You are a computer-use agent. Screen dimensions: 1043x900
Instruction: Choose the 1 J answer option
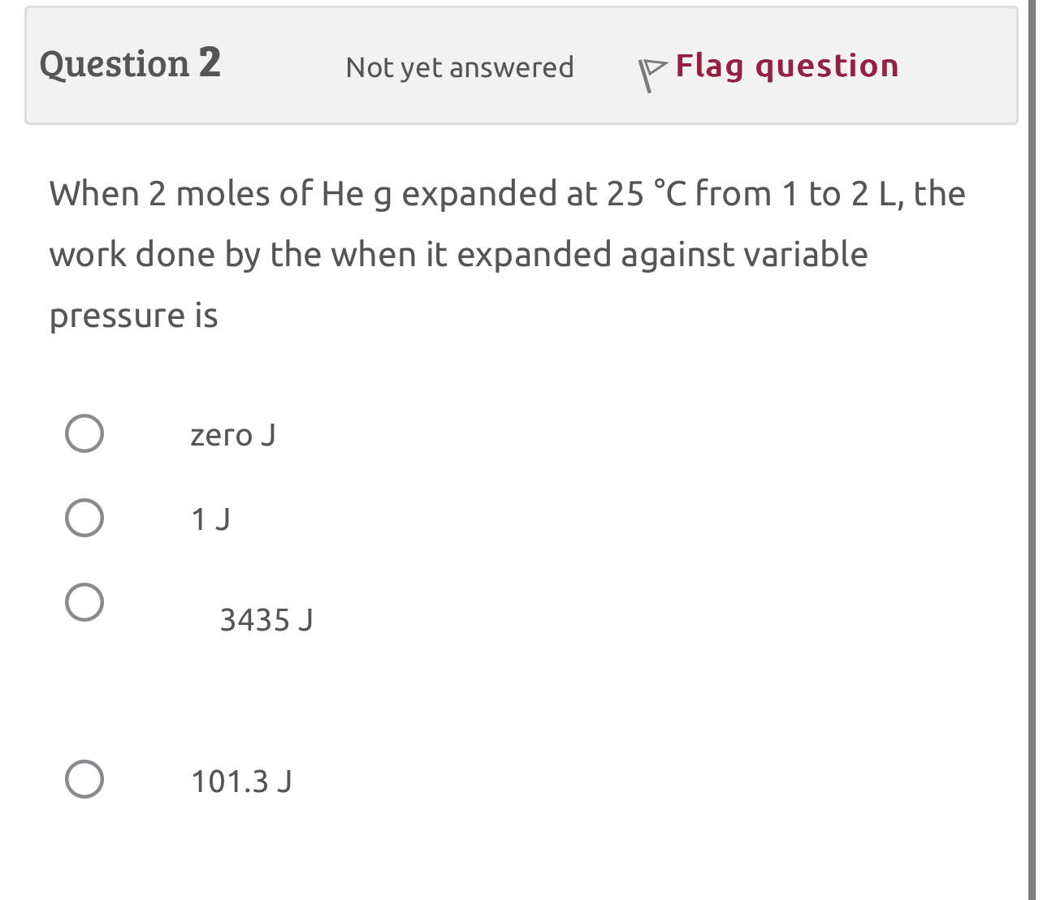pyautogui.click(x=85, y=517)
